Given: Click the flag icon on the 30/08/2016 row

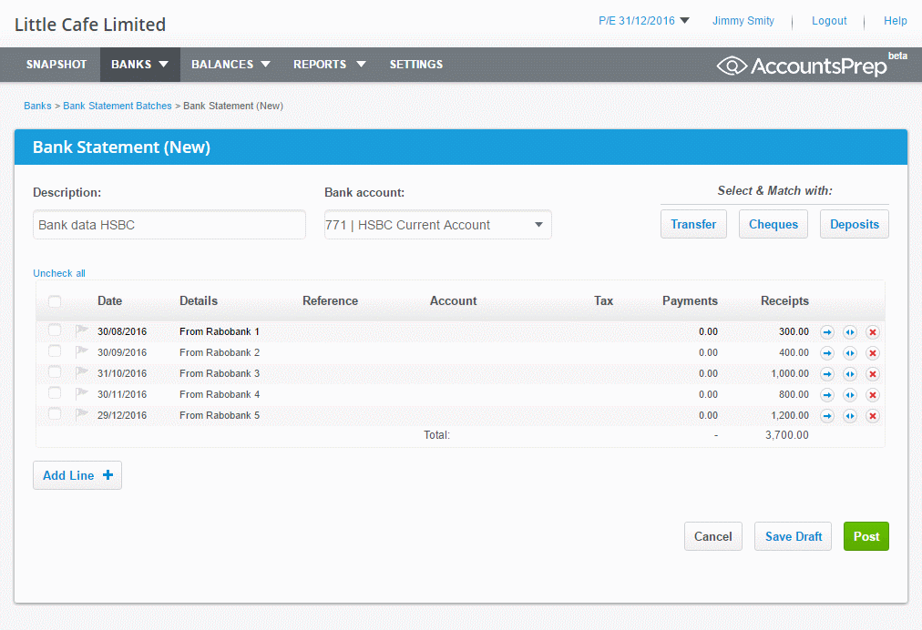Looking at the screenshot, I should [x=82, y=330].
